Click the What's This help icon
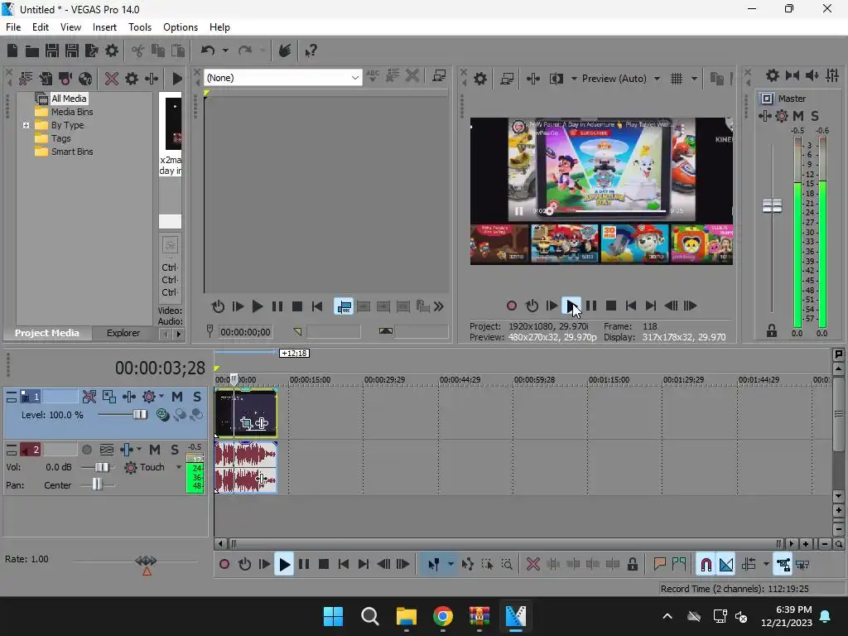The image size is (848, 636). click(x=311, y=51)
